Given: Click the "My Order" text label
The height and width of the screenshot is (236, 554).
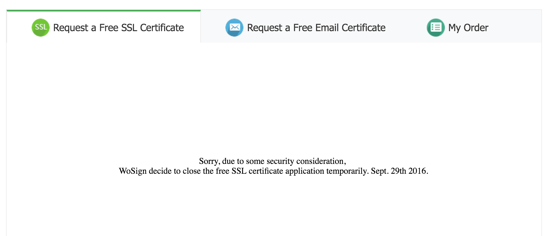Looking at the screenshot, I should click(468, 28).
